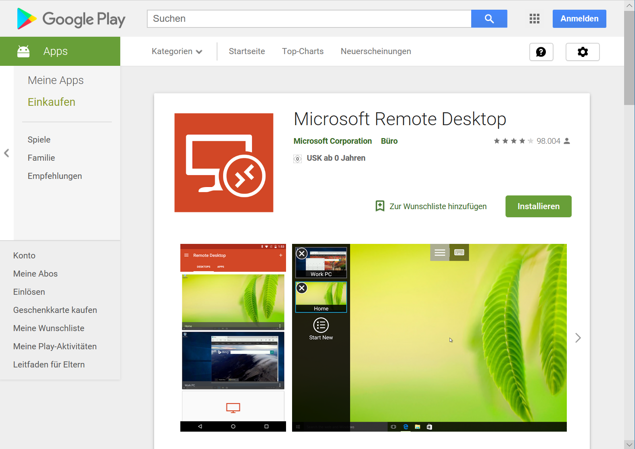
Task: Click Einlösen link
Action: pyautogui.click(x=29, y=292)
